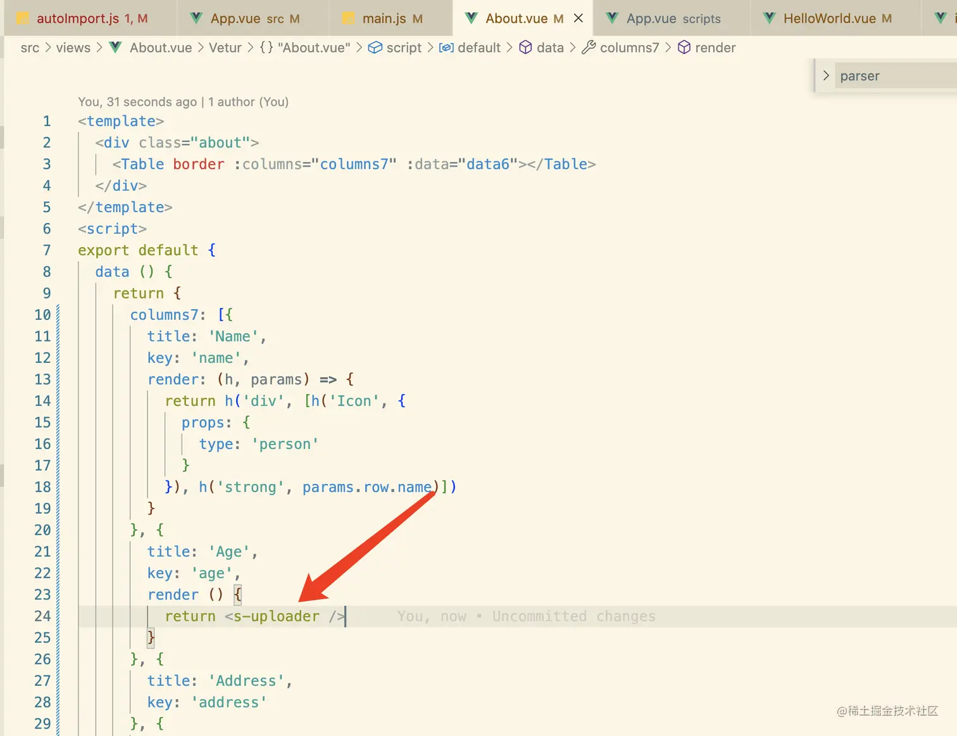Focus the find field containing "parser"
957x736 pixels.
(896, 75)
